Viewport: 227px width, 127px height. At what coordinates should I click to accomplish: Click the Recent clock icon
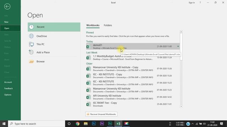(32, 27)
